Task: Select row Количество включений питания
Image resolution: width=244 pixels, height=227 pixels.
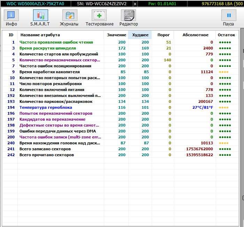Action: 120,90
